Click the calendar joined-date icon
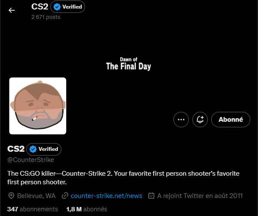This screenshot has width=258, height=216. (x=151, y=196)
